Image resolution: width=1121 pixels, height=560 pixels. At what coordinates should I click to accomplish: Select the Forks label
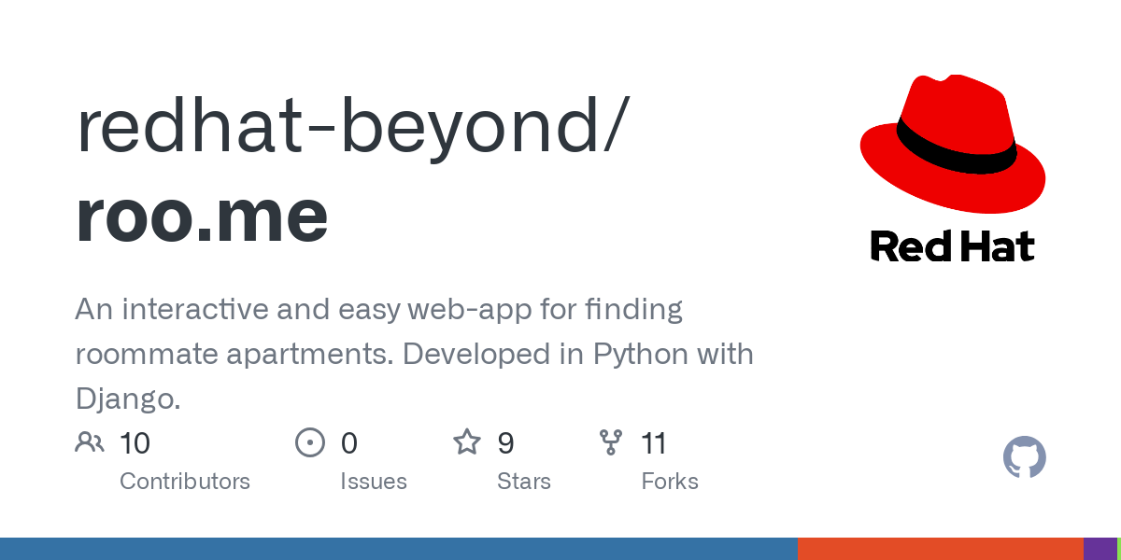670,482
